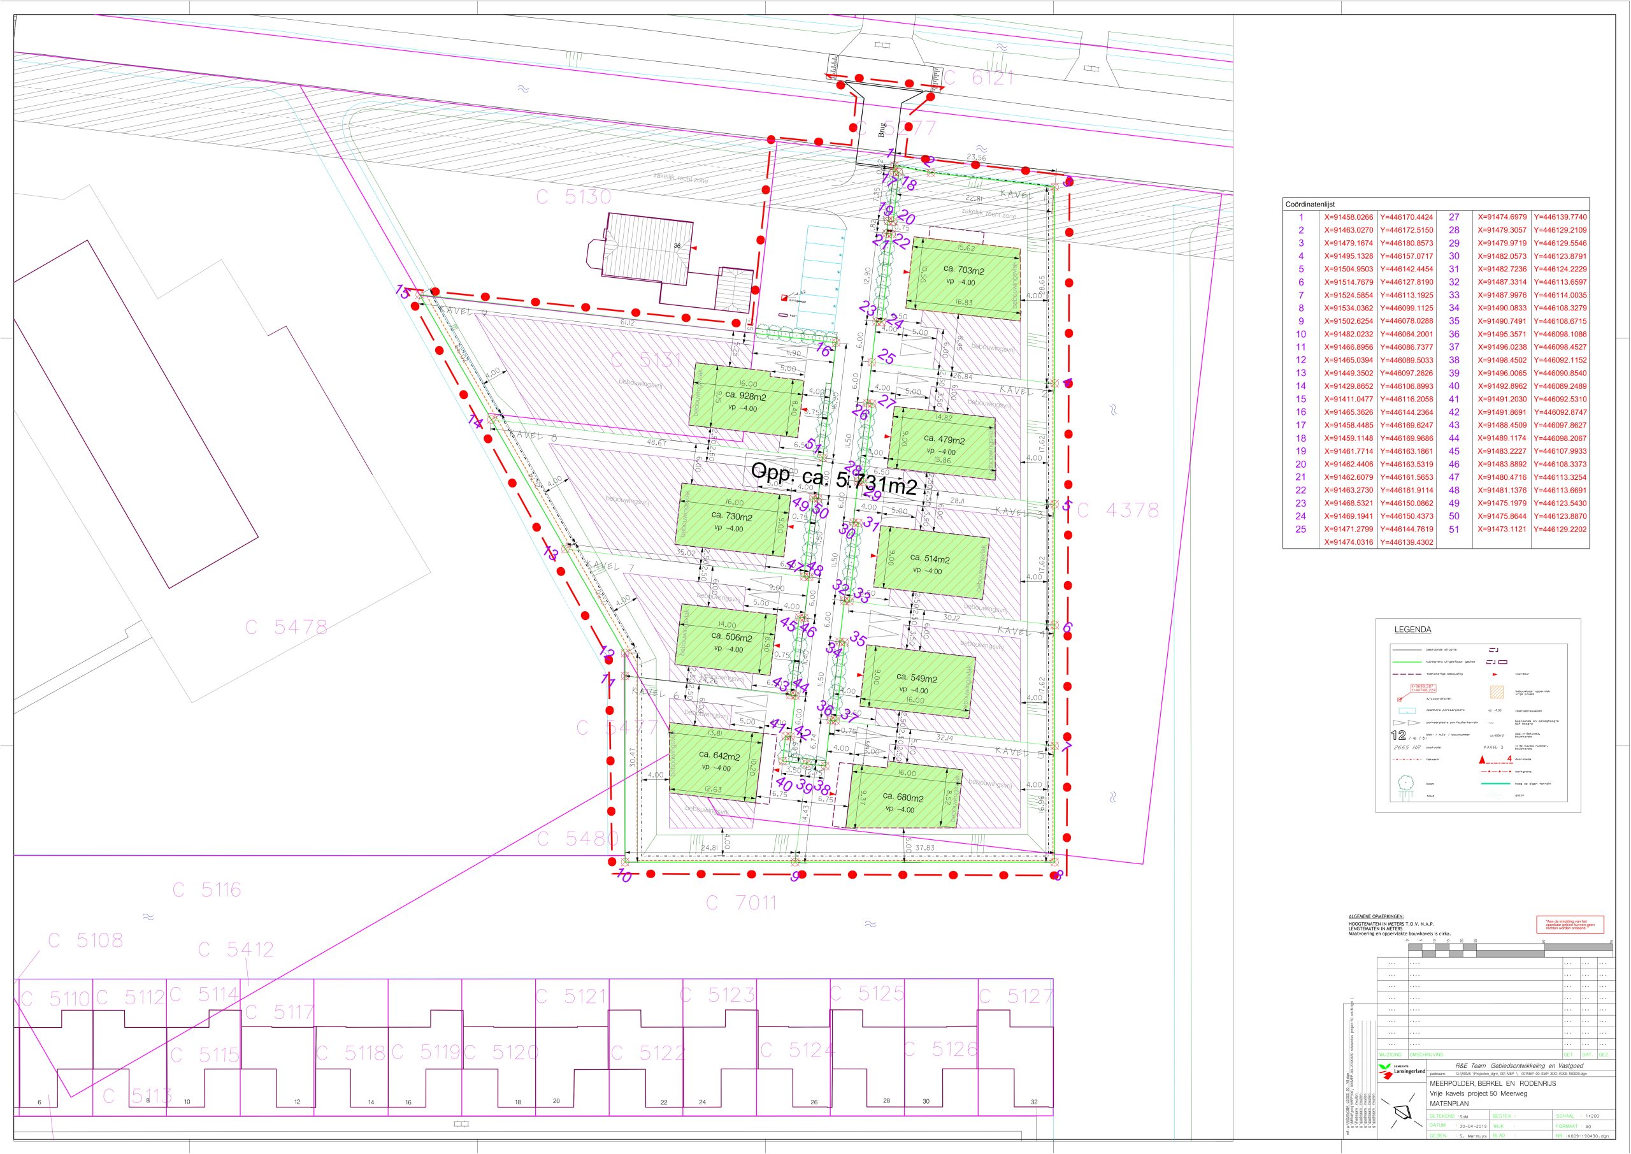Click the date 30-04-2019 in title block
The image size is (1631, 1154).
[1473, 1127]
